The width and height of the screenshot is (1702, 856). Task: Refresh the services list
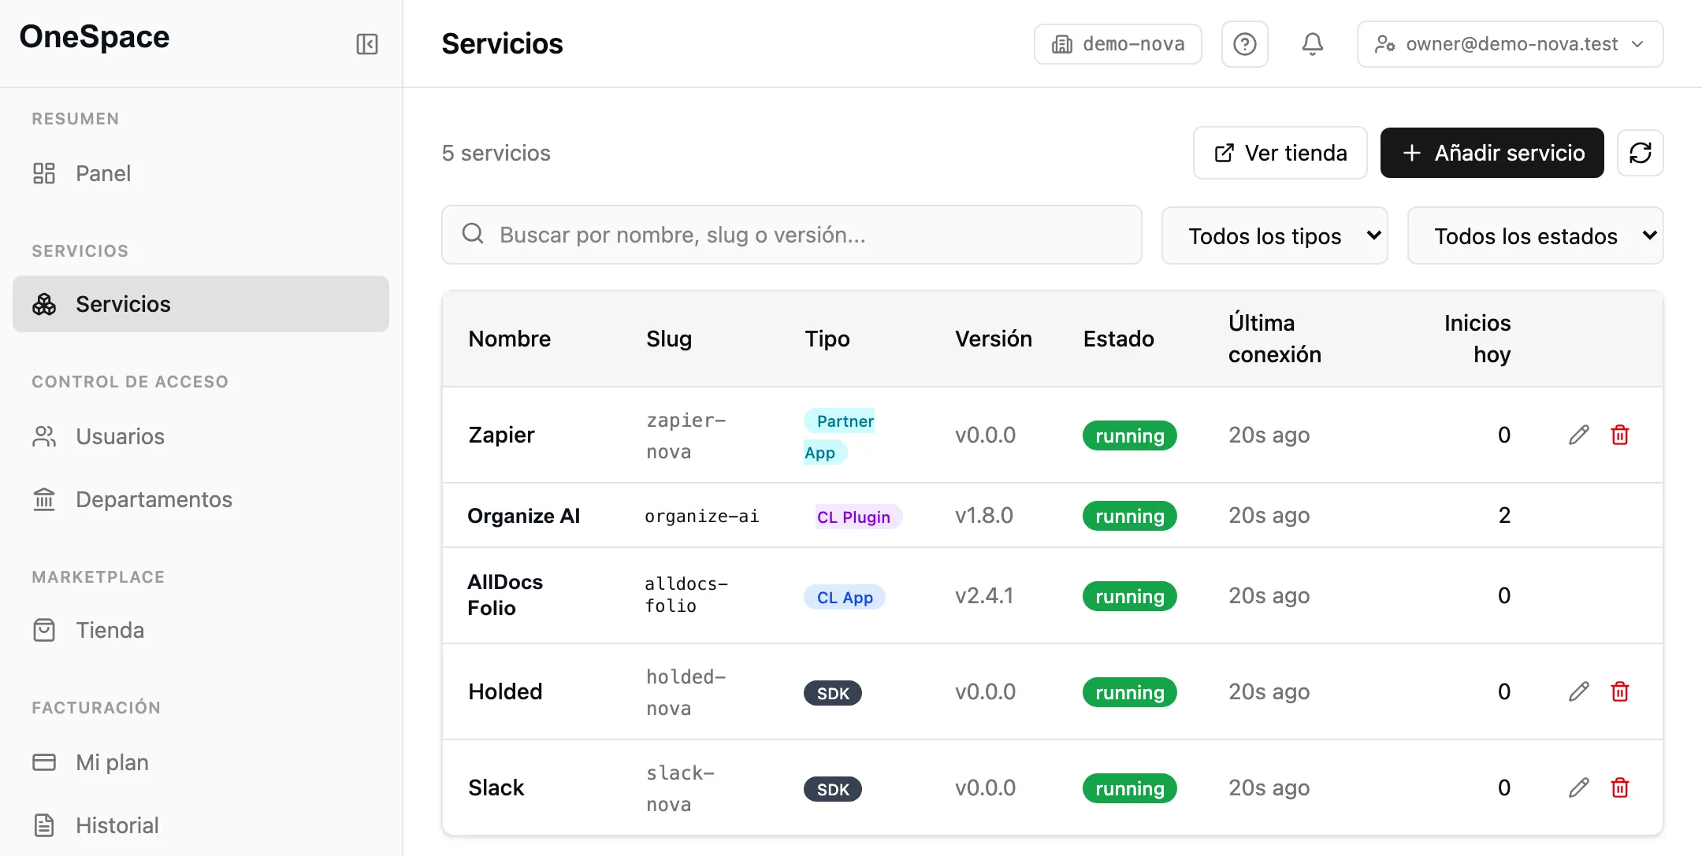point(1641,153)
